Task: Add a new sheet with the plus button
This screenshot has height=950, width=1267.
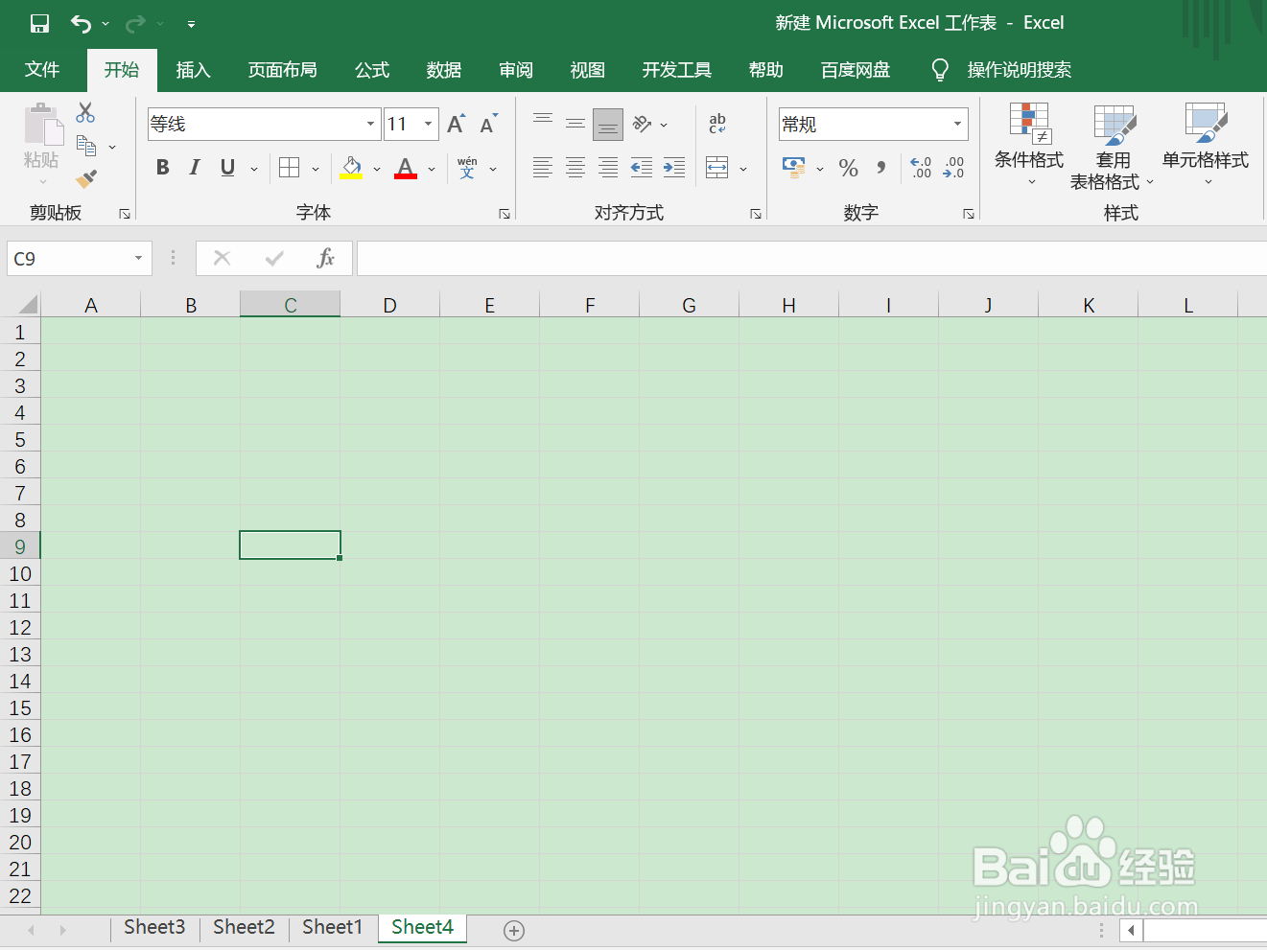Action: click(514, 930)
